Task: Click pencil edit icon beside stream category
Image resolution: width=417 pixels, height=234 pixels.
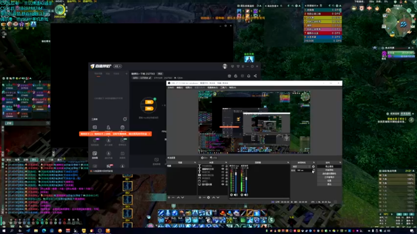Action: coord(150,78)
